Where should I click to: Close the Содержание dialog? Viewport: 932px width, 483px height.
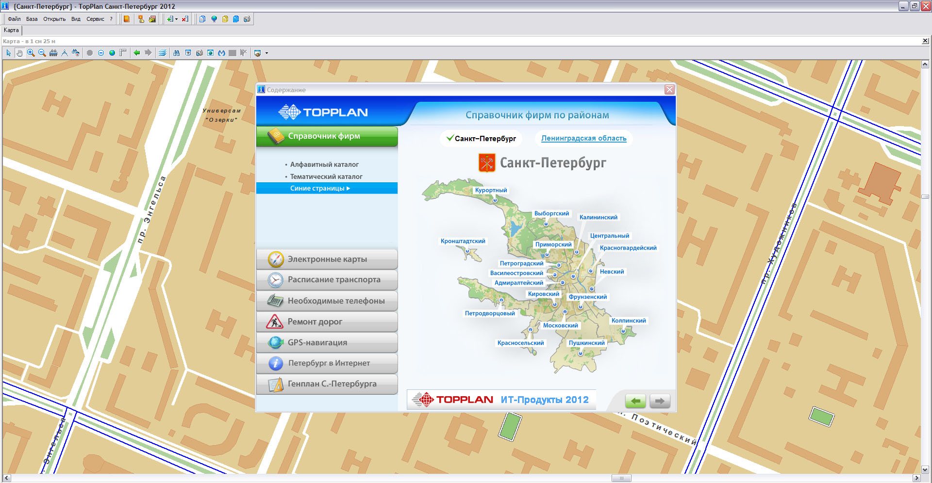tap(669, 90)
